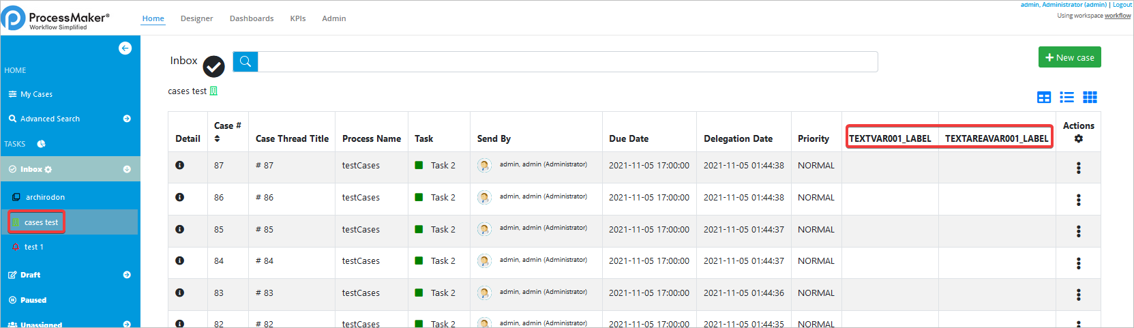Collapse the sidebar with the back arrow
The width and height of the screenshot is (1134, 328).
point(125,48)
